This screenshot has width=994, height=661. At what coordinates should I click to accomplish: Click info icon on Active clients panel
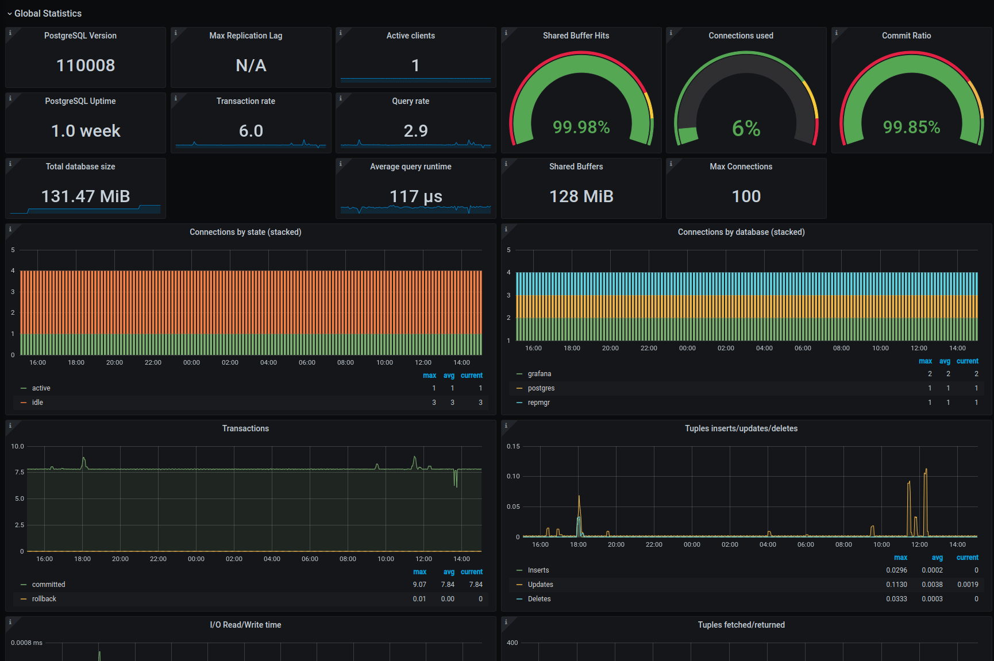[340, 32]
